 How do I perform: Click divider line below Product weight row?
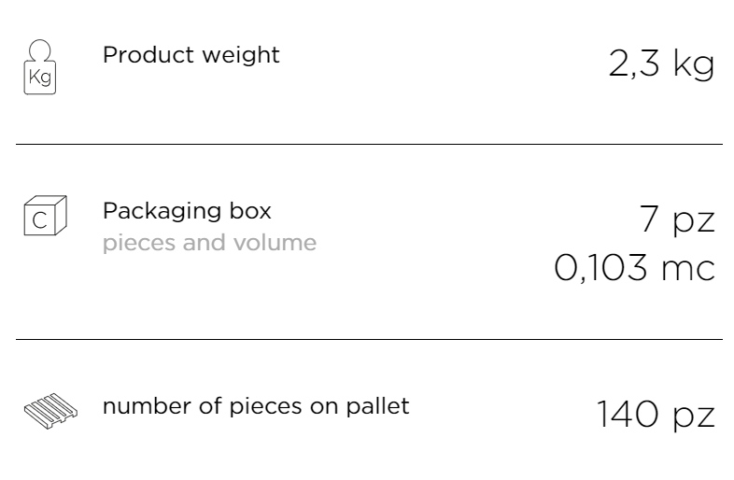[370, 144]
